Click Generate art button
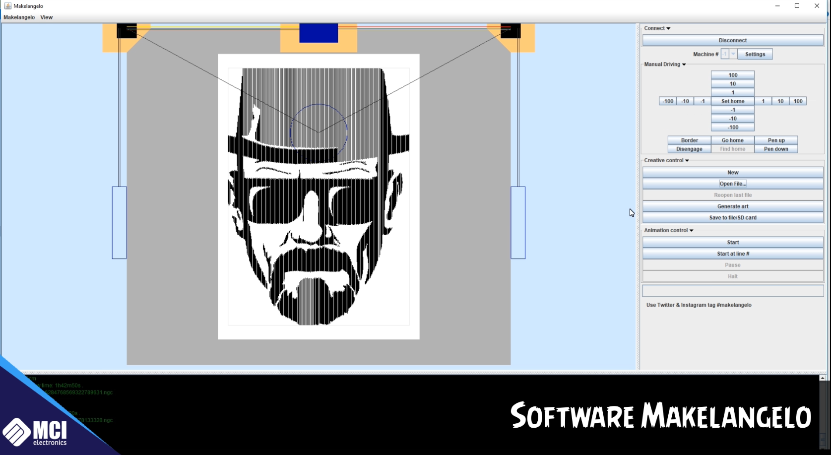Image resolution: width=831 pixels, height=455 pixels. tap(733, 206)
